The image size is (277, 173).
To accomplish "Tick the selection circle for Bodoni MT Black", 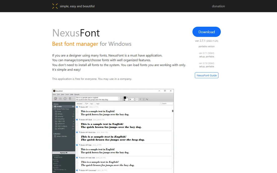I will tap(77, 124).
